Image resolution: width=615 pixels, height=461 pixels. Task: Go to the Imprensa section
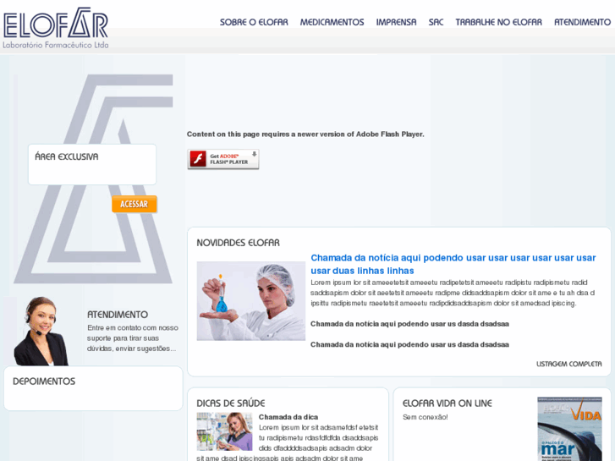(396, 22)
